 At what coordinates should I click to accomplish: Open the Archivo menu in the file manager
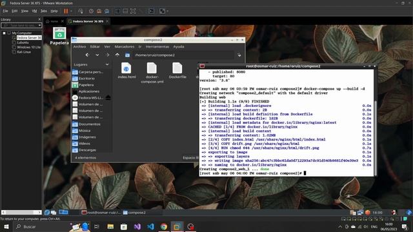point(79,46)
